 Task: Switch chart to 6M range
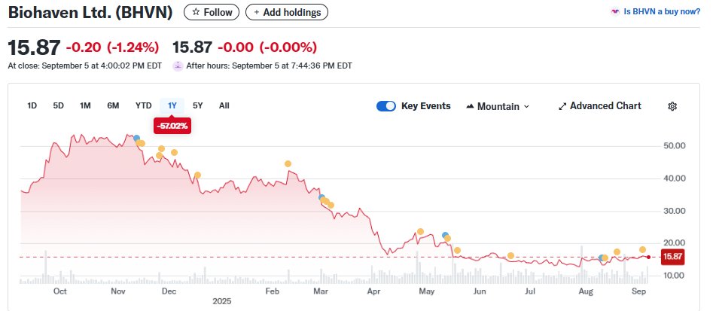coord(113,105)
